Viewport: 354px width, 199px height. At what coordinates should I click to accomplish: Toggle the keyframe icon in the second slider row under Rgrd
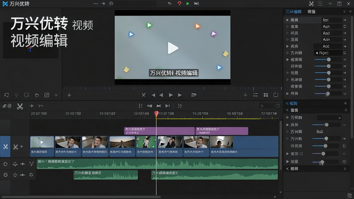point(345,66)
